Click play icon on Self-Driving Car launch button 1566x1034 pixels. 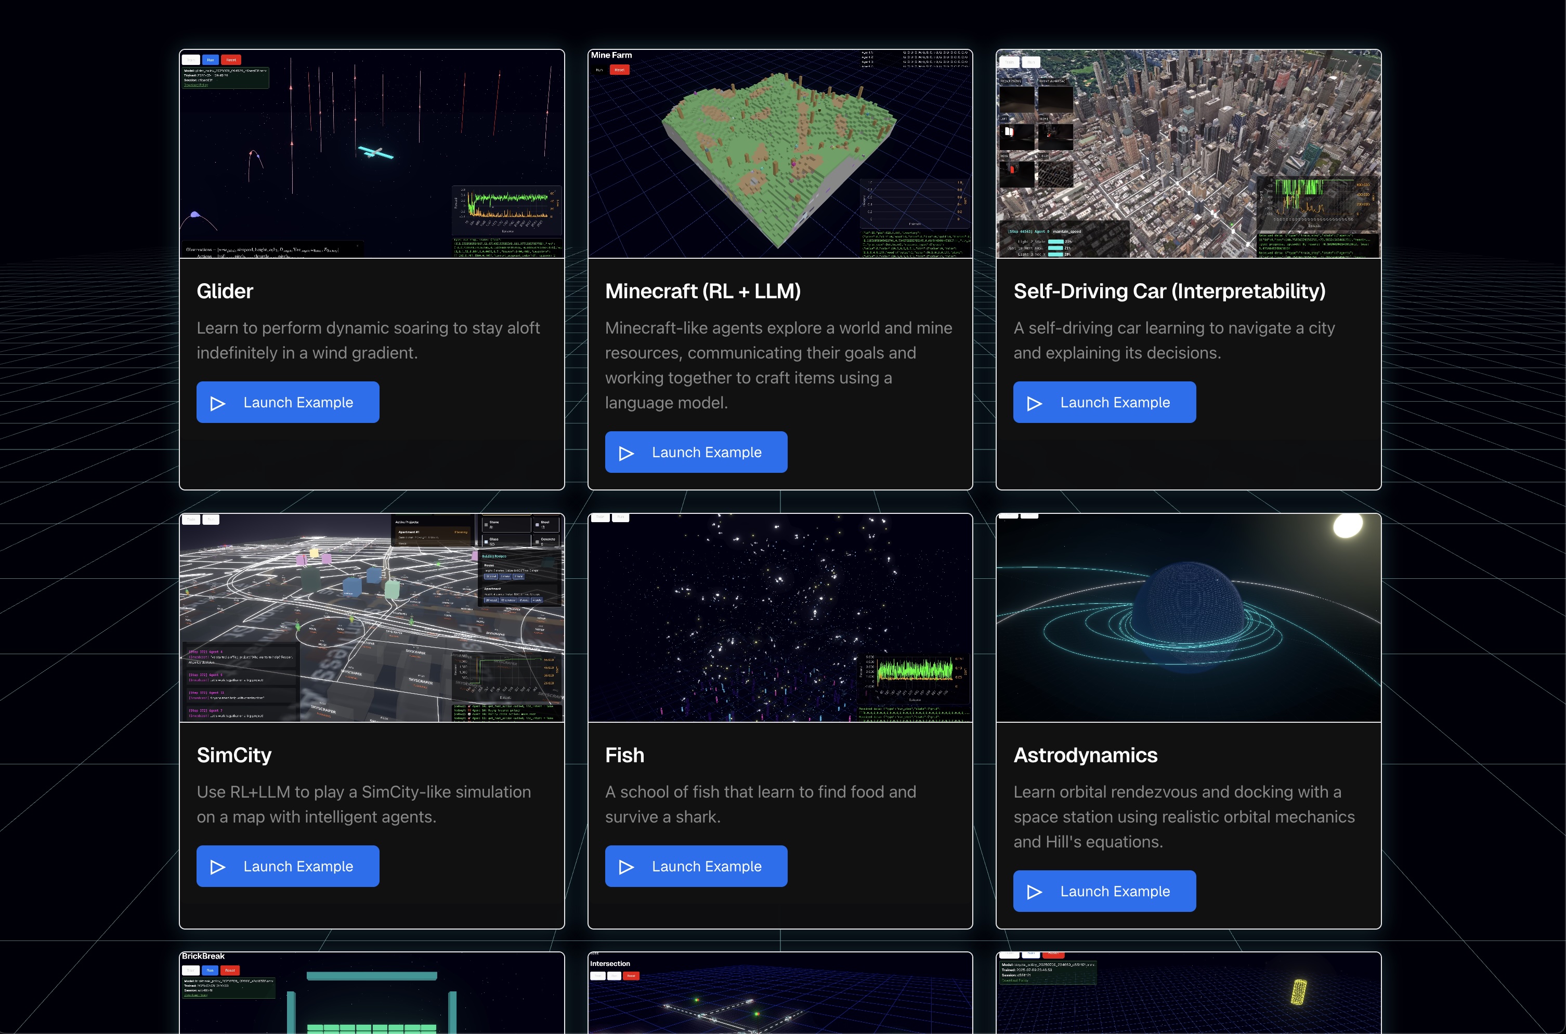[1034, 403]
